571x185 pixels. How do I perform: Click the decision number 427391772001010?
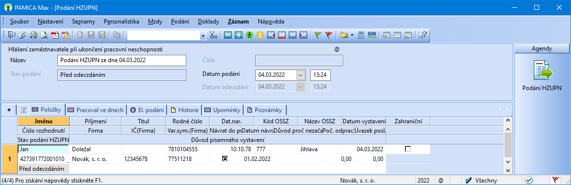(x=43, y=159)
